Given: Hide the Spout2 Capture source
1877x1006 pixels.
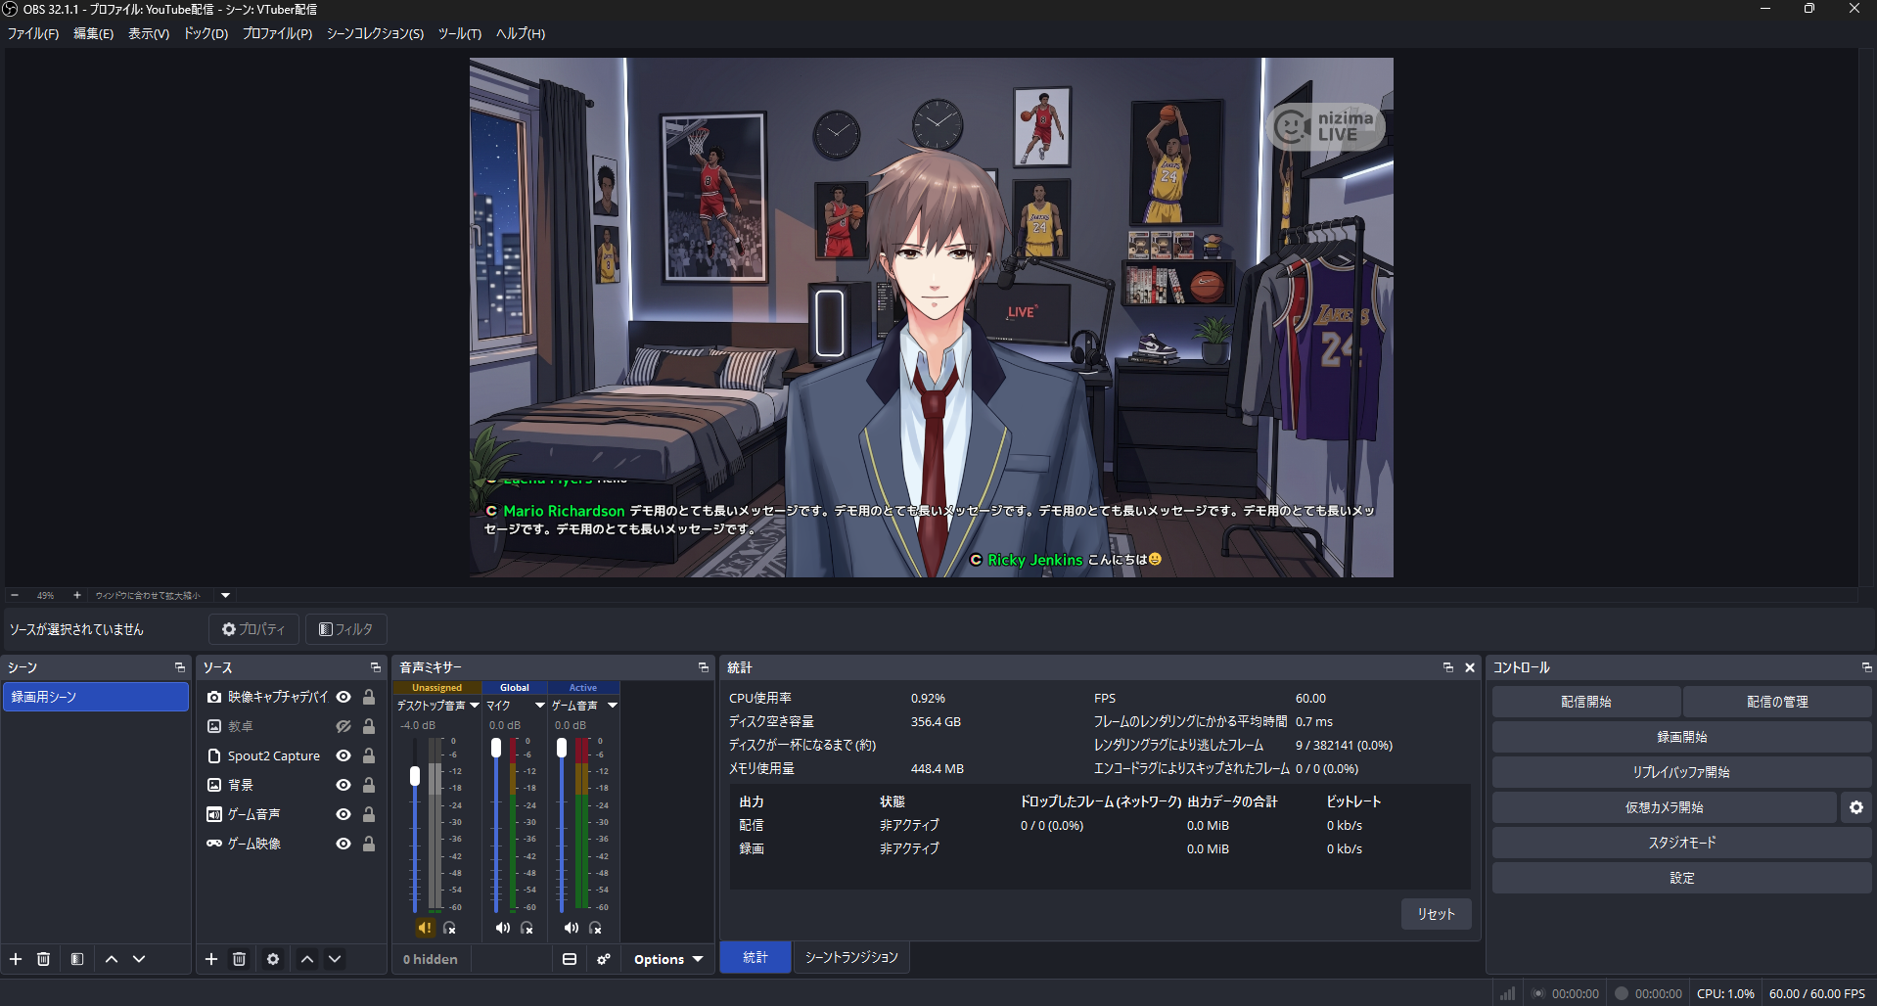Looking at the screenshot, I should (x=343, y=755).
